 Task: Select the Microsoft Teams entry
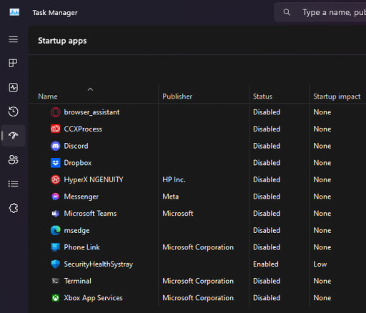pos(90,214)
